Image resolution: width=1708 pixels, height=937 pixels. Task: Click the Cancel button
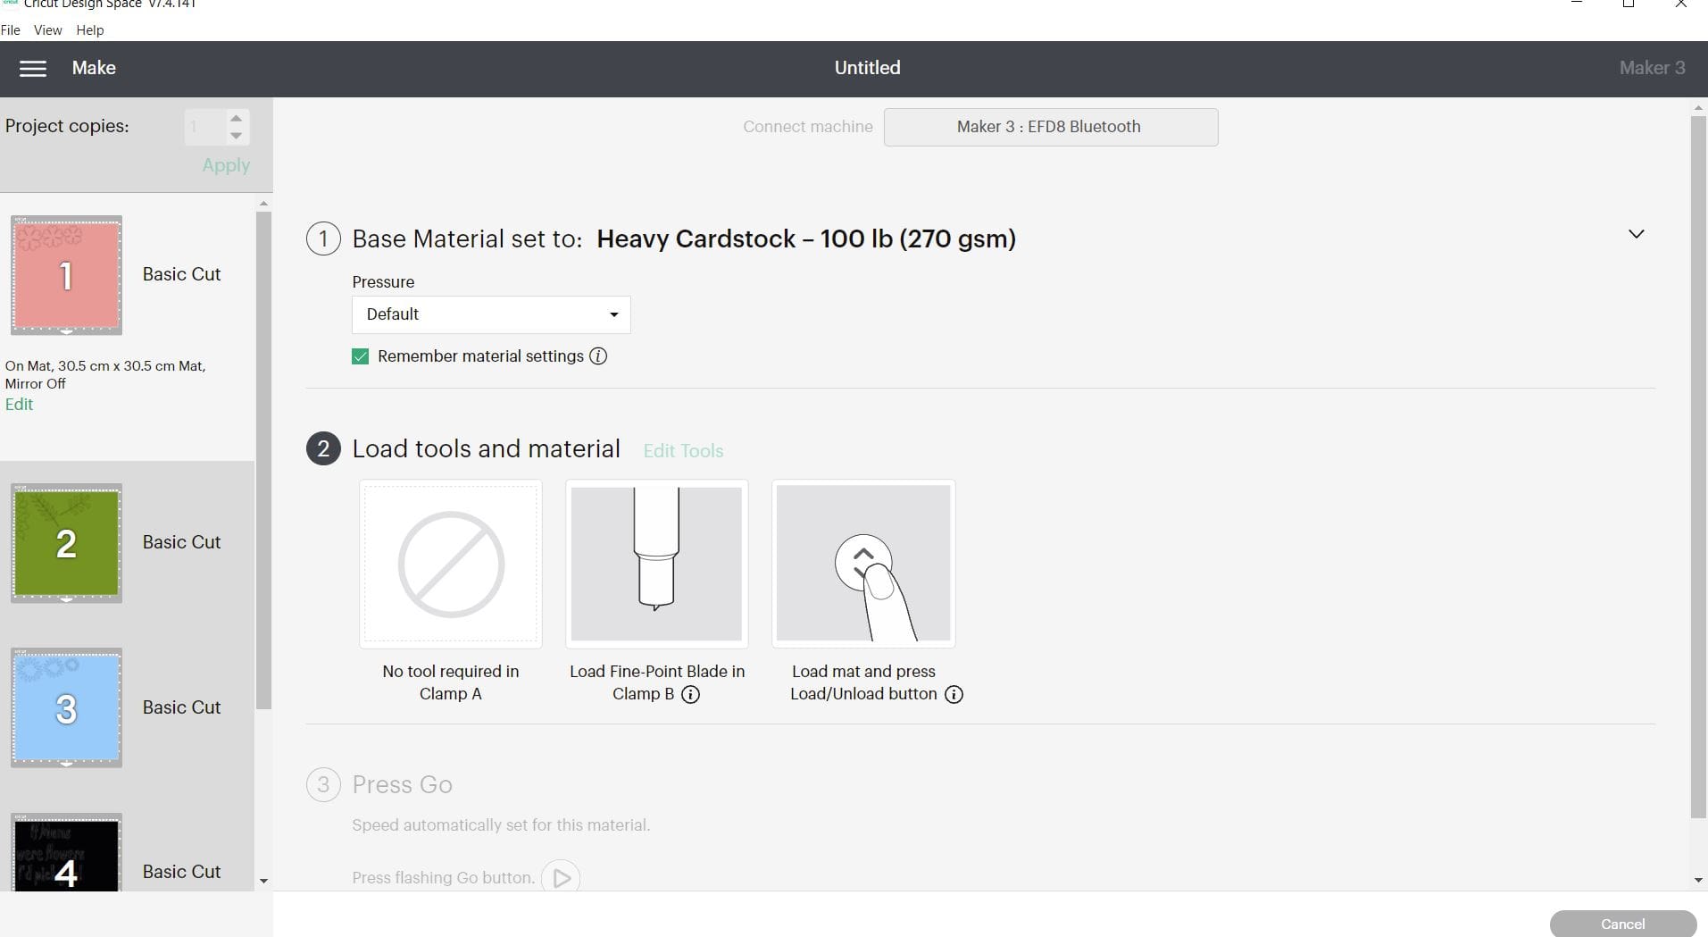click(1623, 924)
